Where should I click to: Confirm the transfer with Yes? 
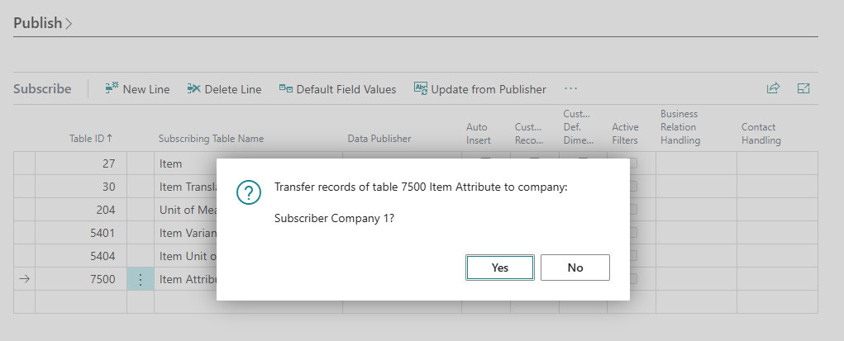click(500, 268)
